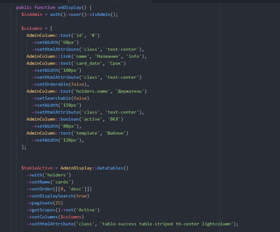Click the with method call
The height and width of the screenshot is (232, 280).
(37, 175)
